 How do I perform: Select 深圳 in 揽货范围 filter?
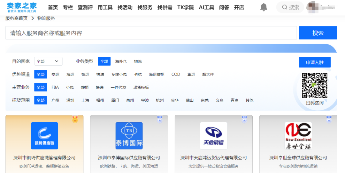coord(70,100)
